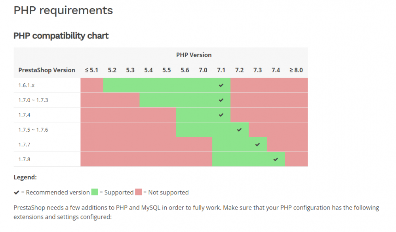Click the checkmark in the 1.7.7 row
Image resolution: width=396 pixels, height=232 pixels.
(257, 145)
